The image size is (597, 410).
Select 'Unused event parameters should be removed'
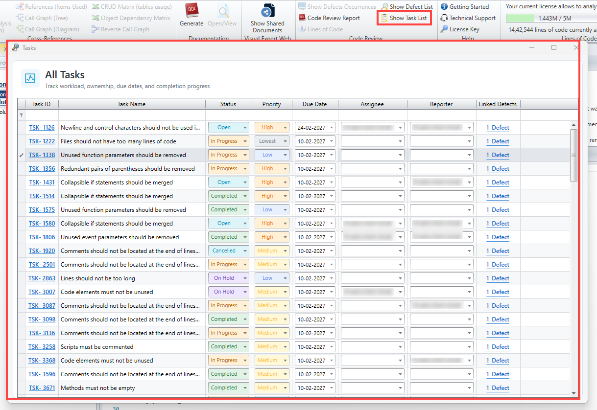(x=120, y=237)
